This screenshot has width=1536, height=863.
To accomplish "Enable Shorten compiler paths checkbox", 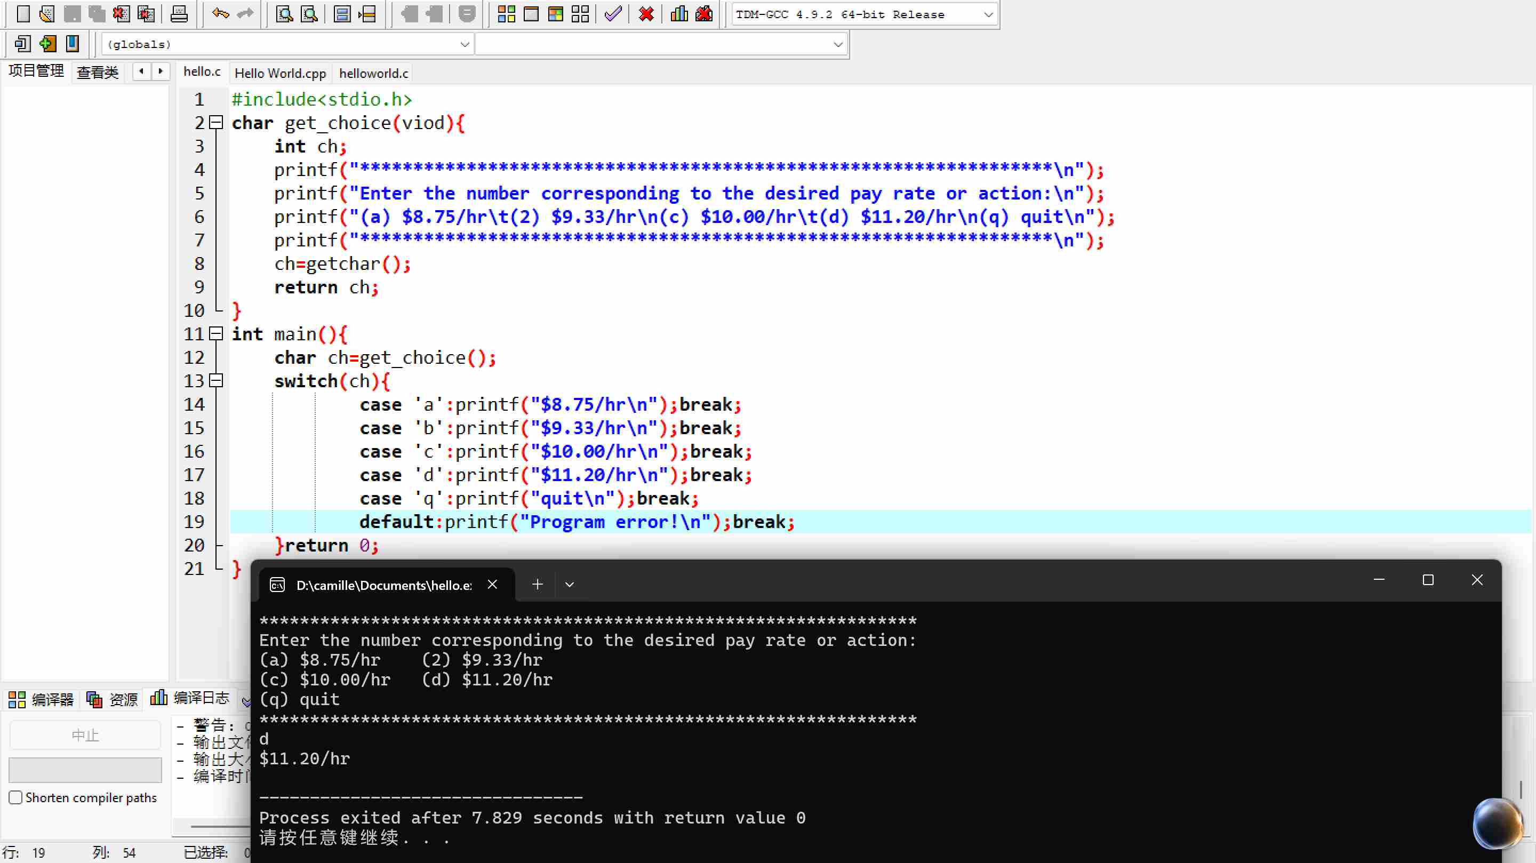I will tap(16, 797).
